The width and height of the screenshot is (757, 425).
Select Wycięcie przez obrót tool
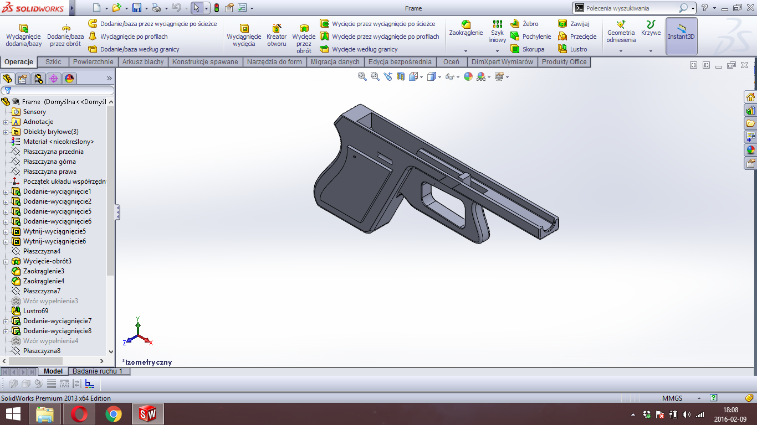click(304, 39)
